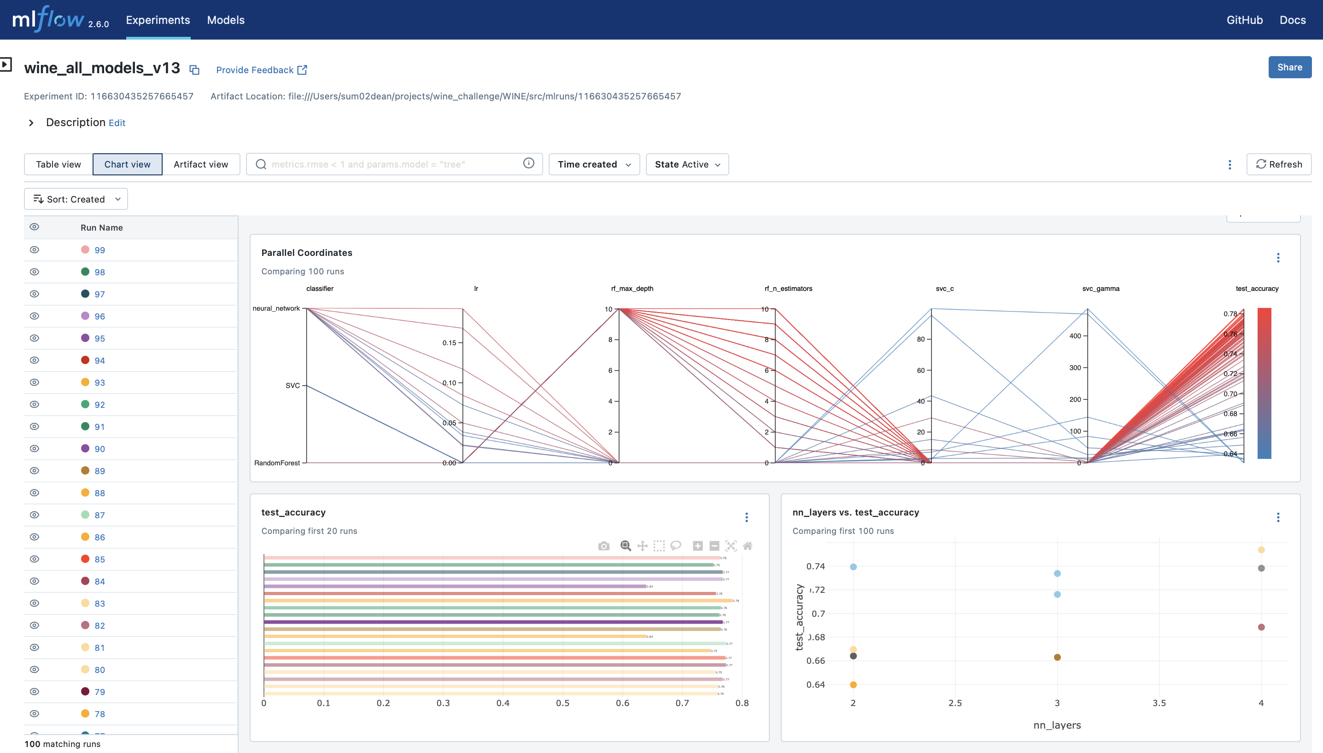Copy the experiment name wine_all_models_v13
The width and height of the screenshot is (1323, 753).
point(194,70)
